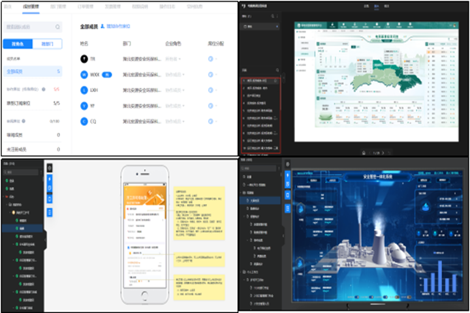
Task: Go to the next page using the pager arrow
Action: pyautogui.click(x=384, y=153)
